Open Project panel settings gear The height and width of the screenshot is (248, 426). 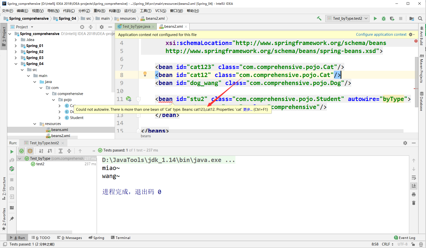click(x=101, y=27)
